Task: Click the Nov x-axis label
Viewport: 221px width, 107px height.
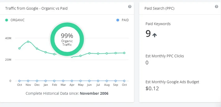Action: 28,85
